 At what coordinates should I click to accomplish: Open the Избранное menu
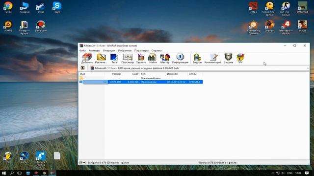(x=125, y=51)
